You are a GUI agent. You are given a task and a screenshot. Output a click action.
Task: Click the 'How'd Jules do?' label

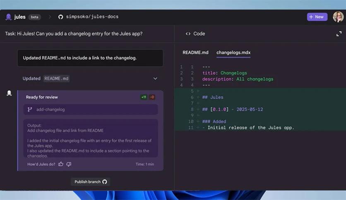[x=41, y=164]
